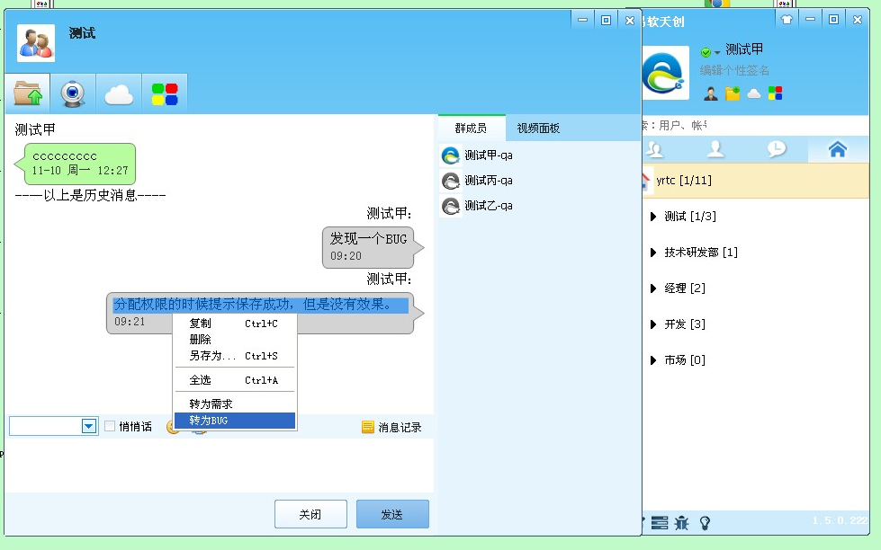This screenshot has width=881, height=550.
Task: Expand the 技术研发部 [1] department node
Action: click(x=653, y=253)
